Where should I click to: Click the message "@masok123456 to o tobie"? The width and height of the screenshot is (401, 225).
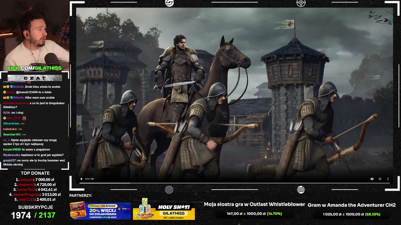[34, 92]
